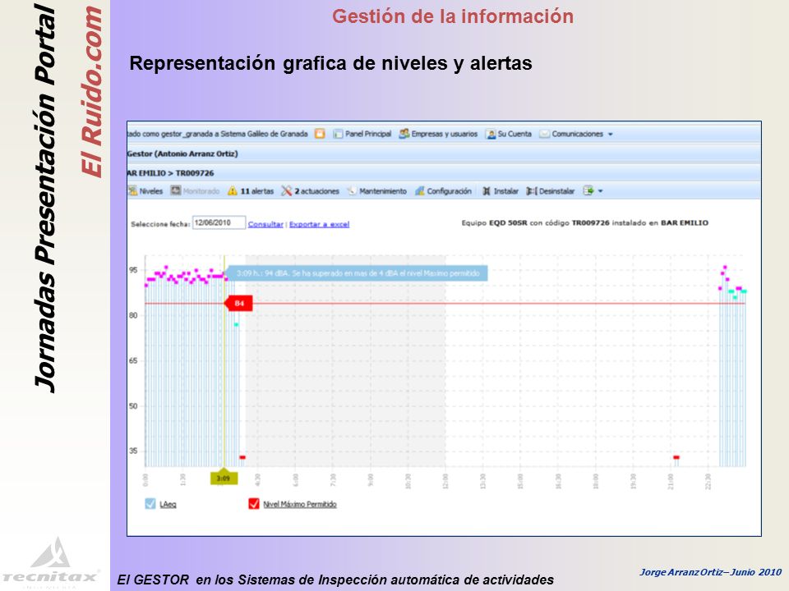The height and width of the screenshot is (591, 789).
Task: Click the Nivel Máximo Permitido legend label
Action: coord(300,504)
